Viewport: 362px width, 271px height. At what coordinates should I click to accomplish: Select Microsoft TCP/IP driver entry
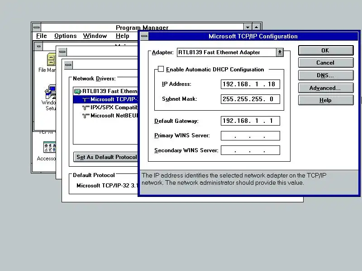pyautogui.click(x=105, y=99)
